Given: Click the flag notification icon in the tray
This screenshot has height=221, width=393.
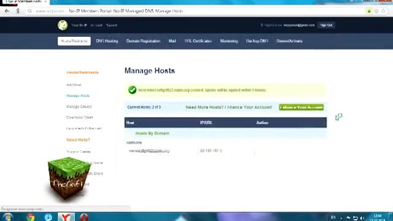Looking at the screenshot, I should click(x=348, y=218).
